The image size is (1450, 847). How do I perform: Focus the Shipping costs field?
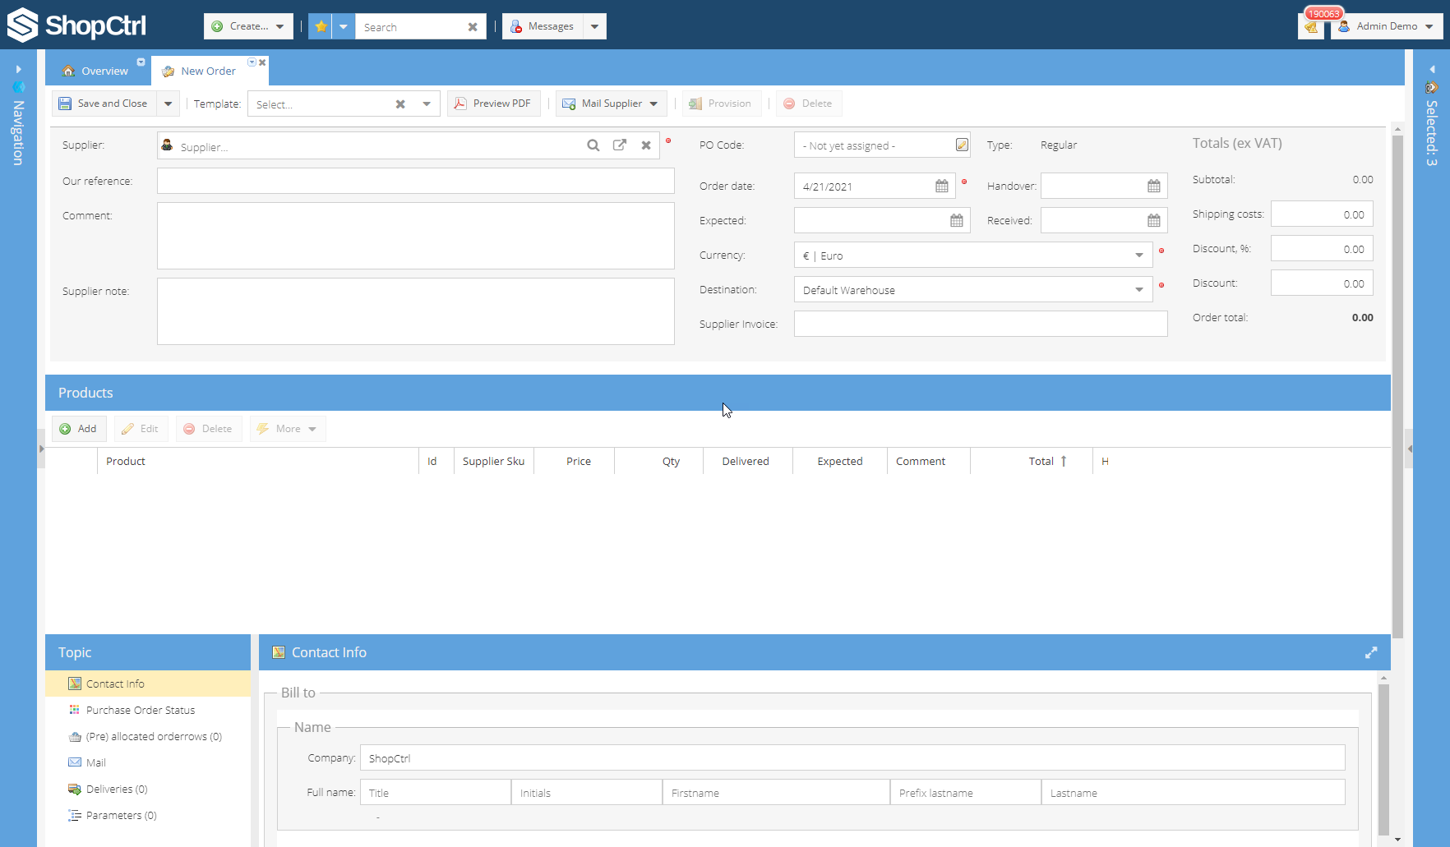point(1322,214)
